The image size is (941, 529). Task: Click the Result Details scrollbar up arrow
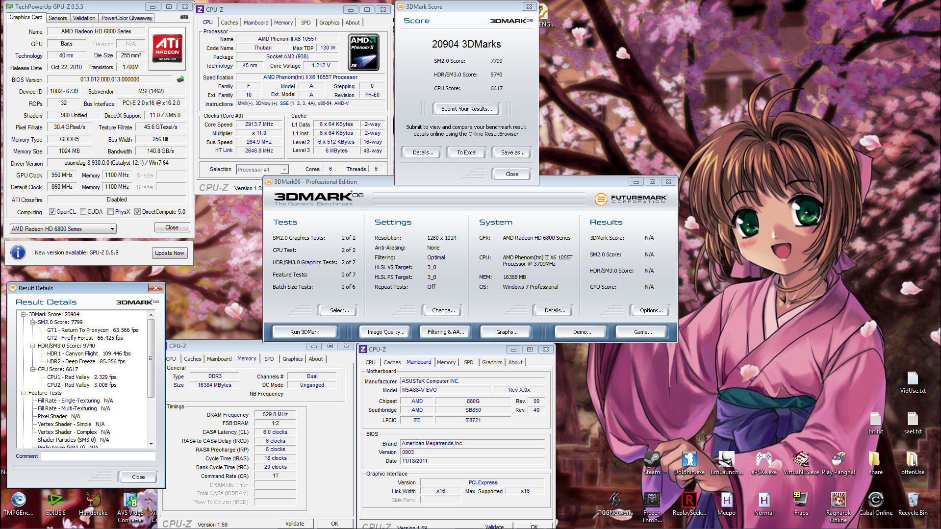coord(151,314)
